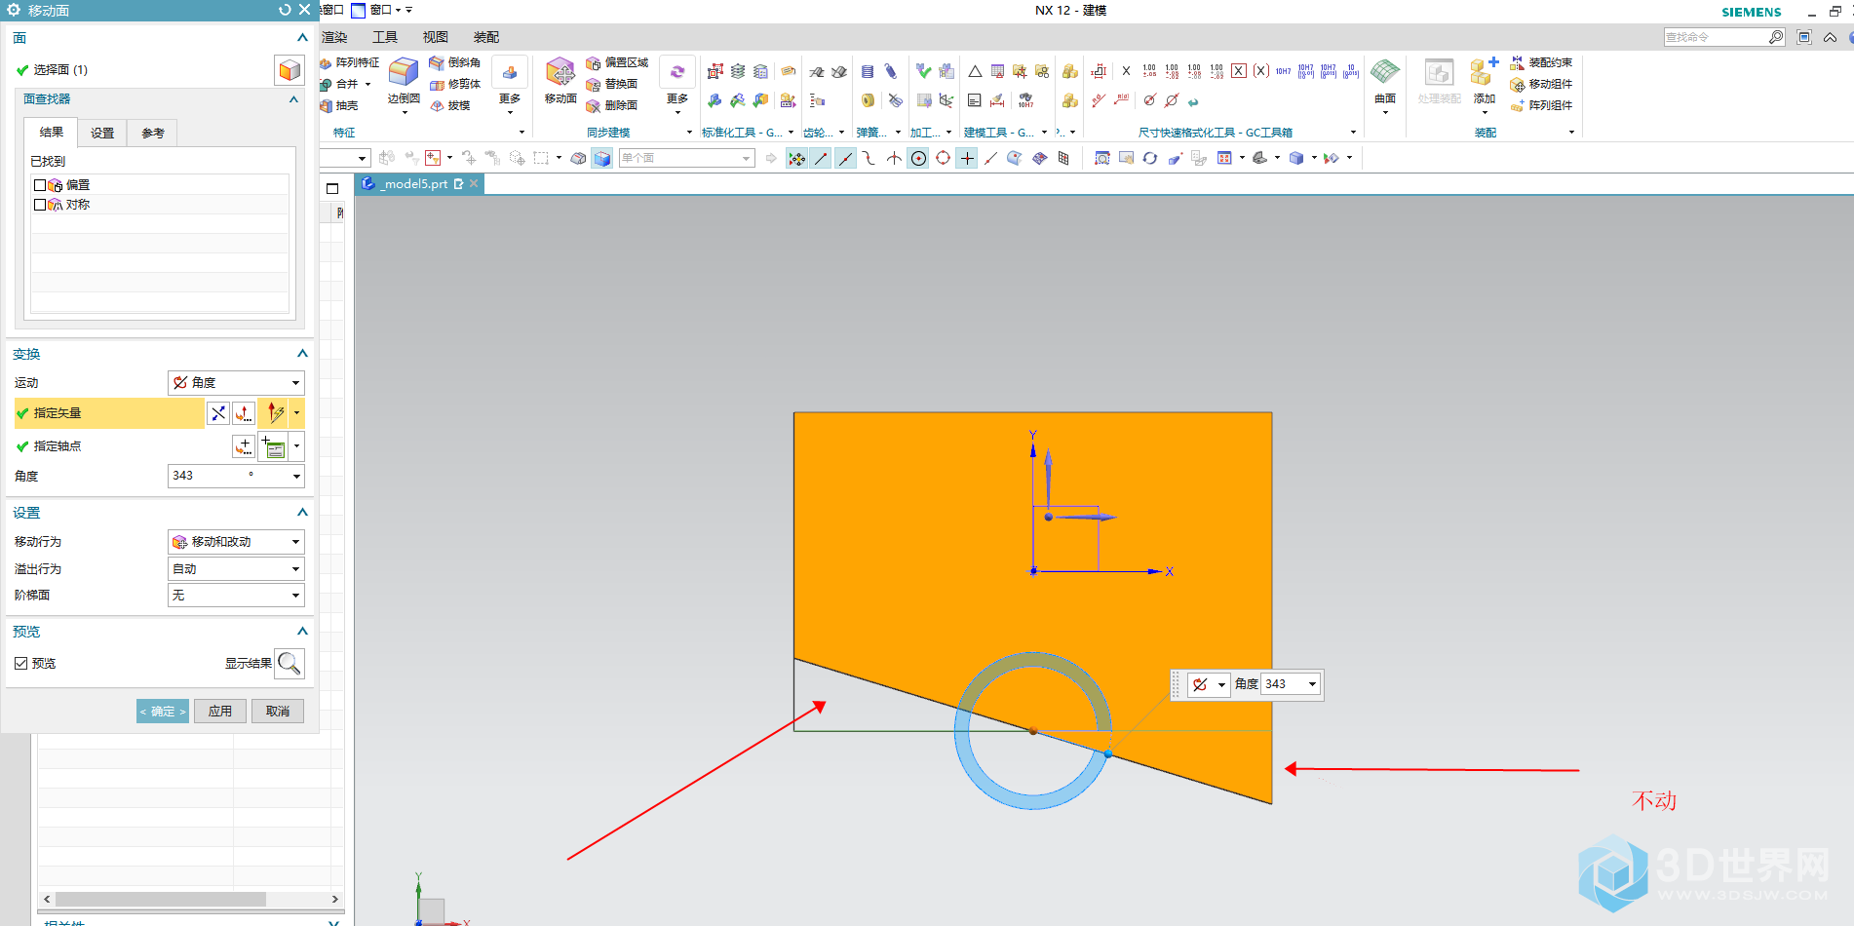Collapse the 变换 section
Image resolution: width=1854 pixels, height=926 pixels.
point(302,354)
